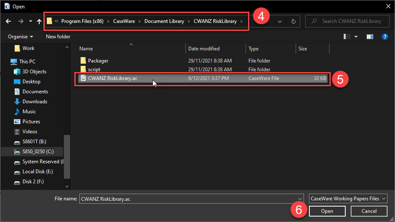Open 3D Objects in sidebar
This screenshot has width=395, height=222.
tap(30, 72)
